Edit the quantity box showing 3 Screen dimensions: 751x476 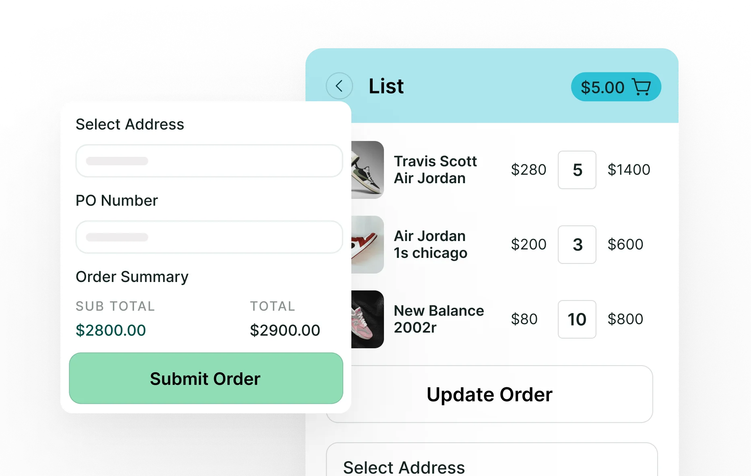[577, 245]
